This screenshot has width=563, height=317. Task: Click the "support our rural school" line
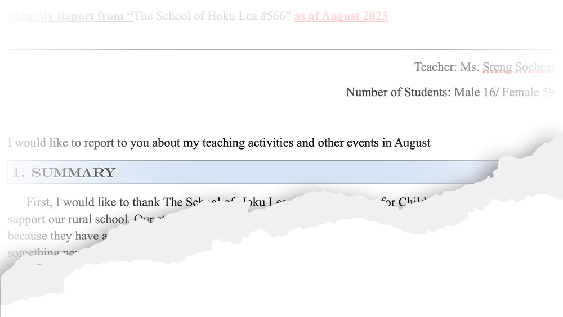(x=68, y=219)
